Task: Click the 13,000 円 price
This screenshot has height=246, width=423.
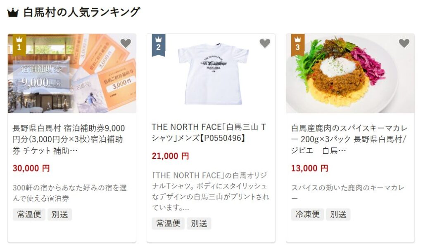Action: 310,169
